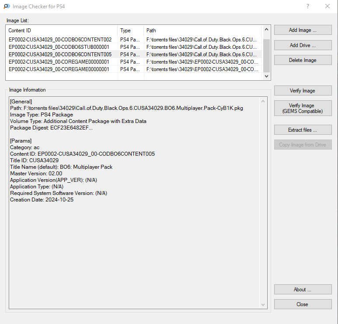The width and height of the screenshot is (338, 324).
Task: Click the [General] heading
Action: tap(21, 102)
